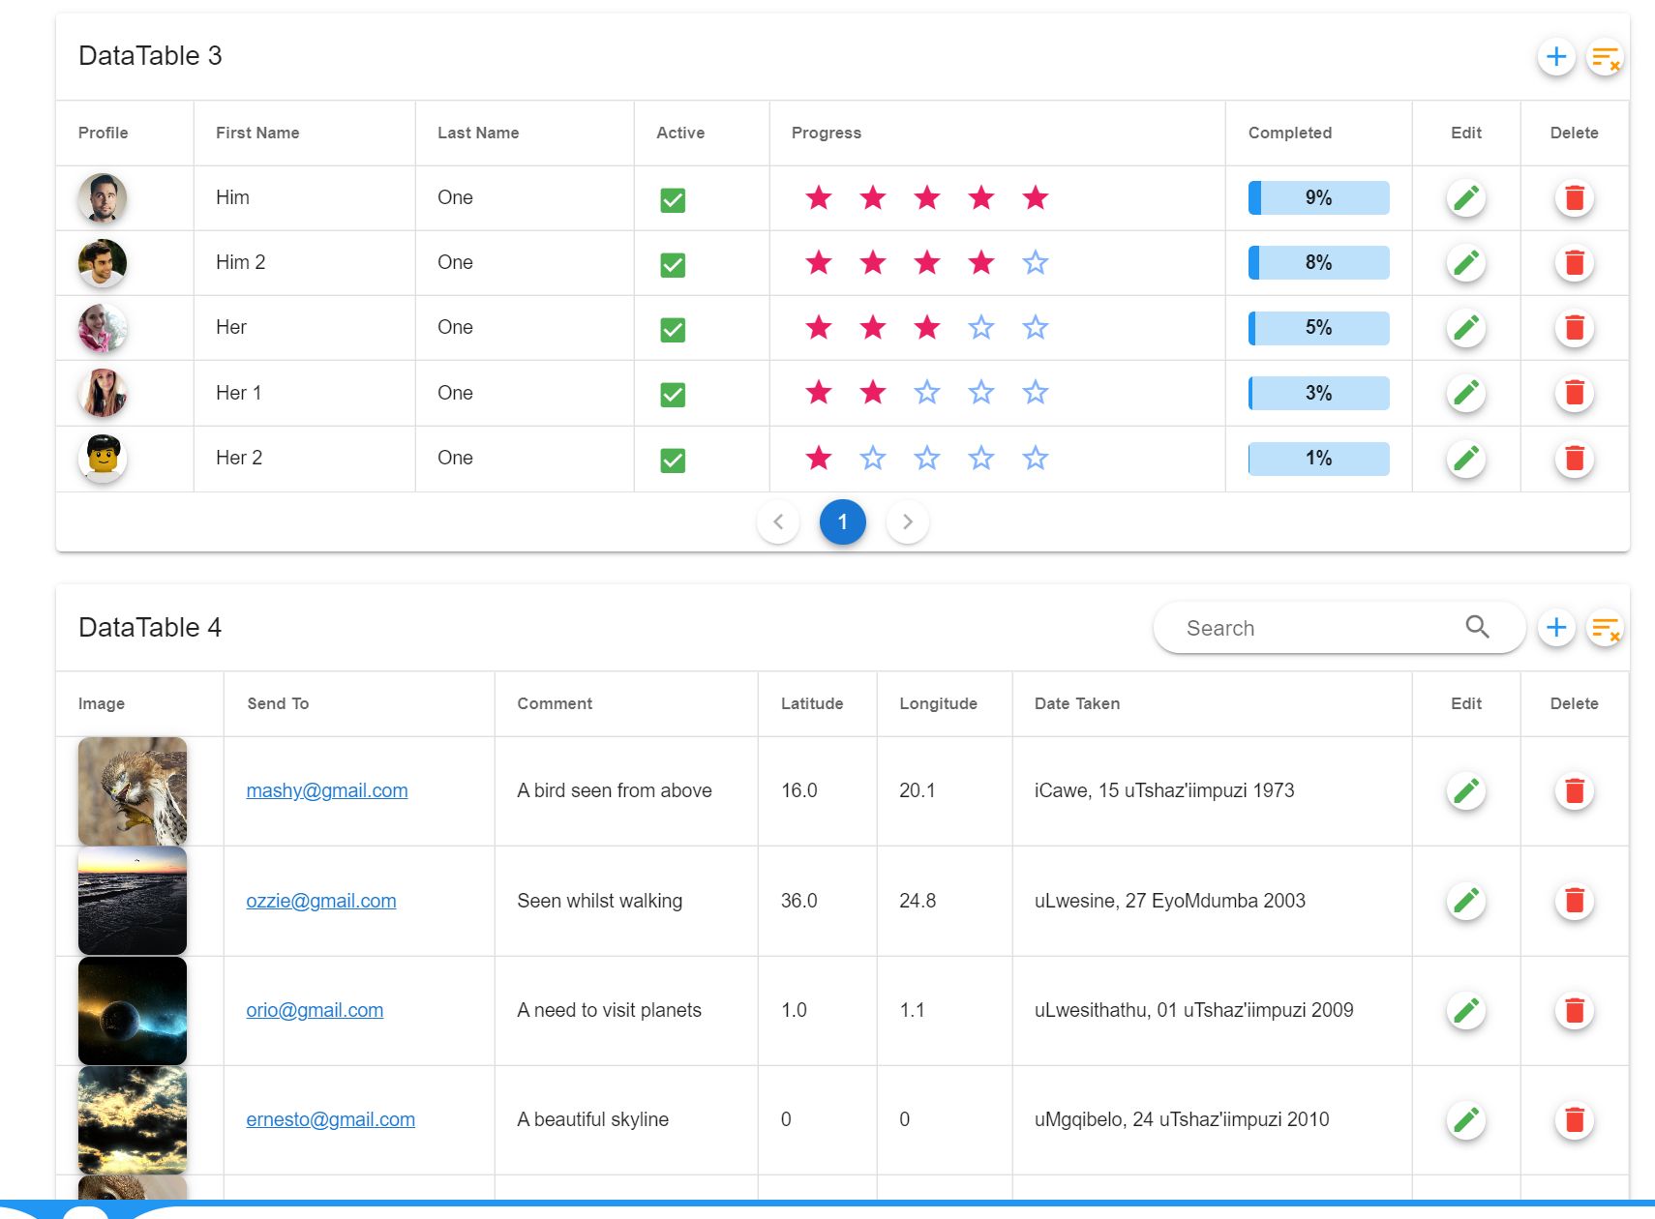This screenshot has height=1219, width=1655.
Task: Delete the orio@gmail.com record
Action: click(x=1575, y=1011)
